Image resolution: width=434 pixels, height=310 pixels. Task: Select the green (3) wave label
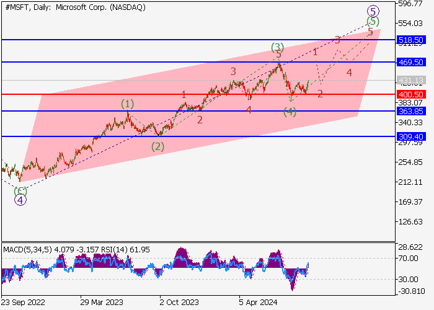(277, 47)
